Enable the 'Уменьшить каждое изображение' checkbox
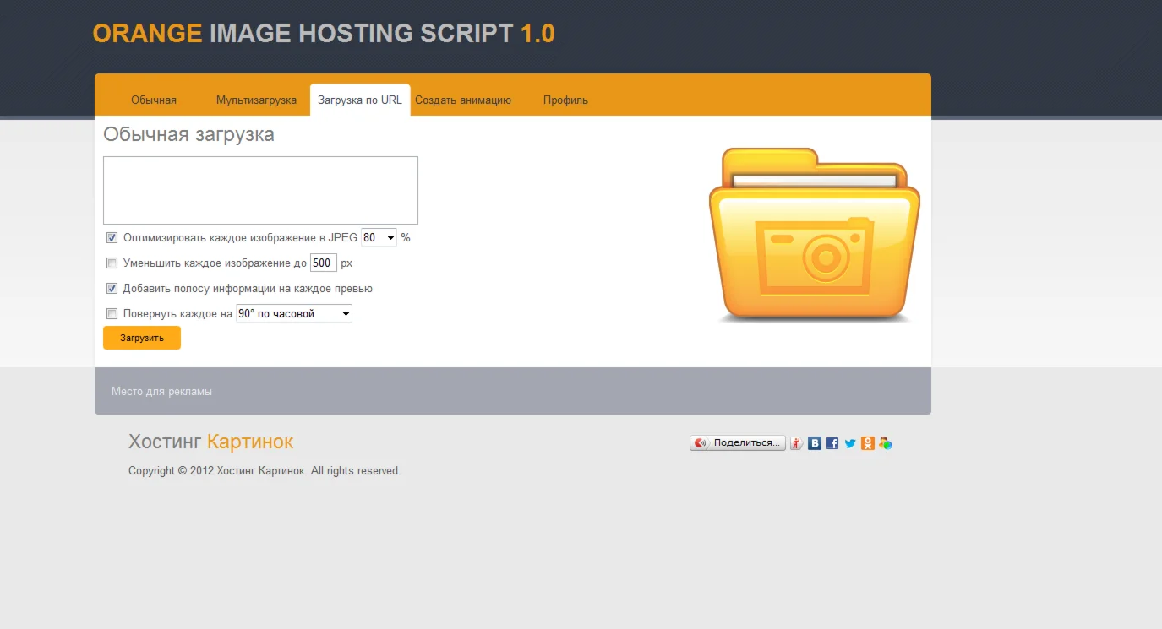This screenshot has height=629, width=1162. [112, 263]
